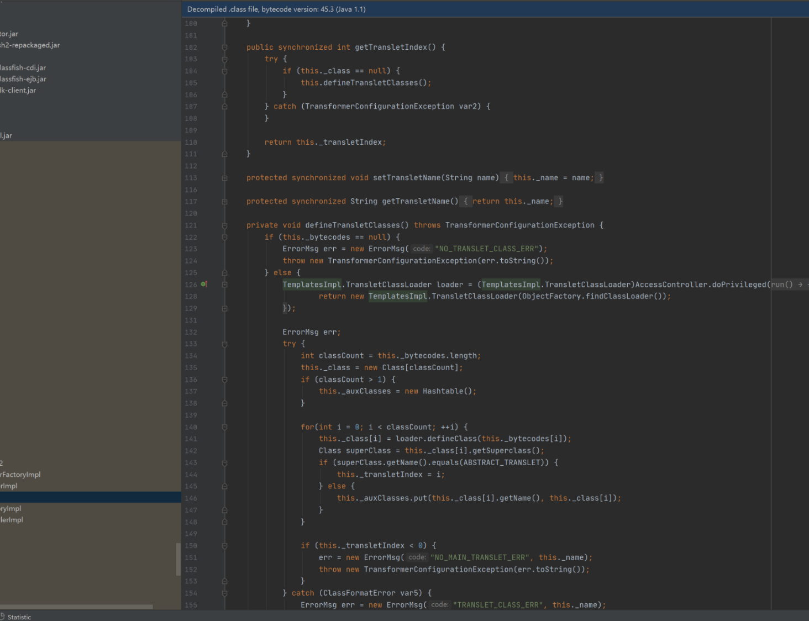Viewport: 809px width, 621px height.
Task: Click ABSTRACT_TRANSLET constant on line 143
Action: [501, 463]
